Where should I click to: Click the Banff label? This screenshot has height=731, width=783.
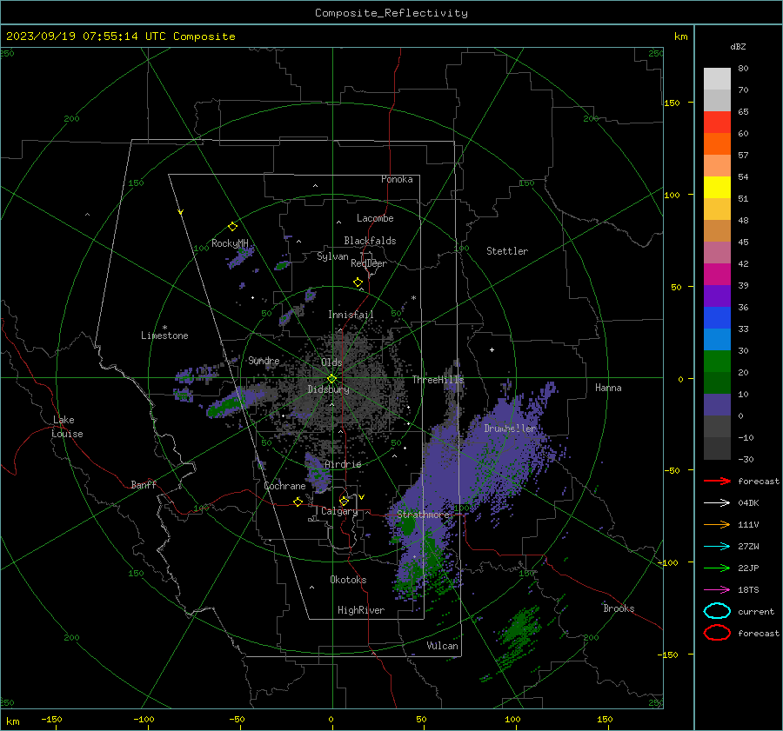coord(144,484)
